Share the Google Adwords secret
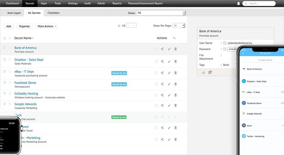Image resolution: width=284 pixels, height=155 pixels. (x=162, y=106)
